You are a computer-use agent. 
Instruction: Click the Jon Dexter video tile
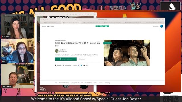(x=17, y=76)
